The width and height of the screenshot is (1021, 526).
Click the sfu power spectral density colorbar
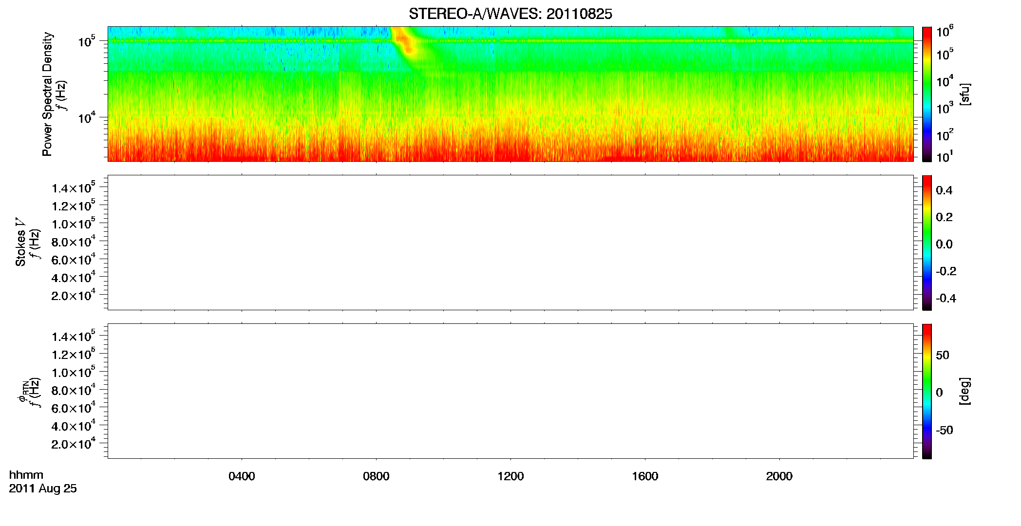pyautogui.click(x=927, y=94)
